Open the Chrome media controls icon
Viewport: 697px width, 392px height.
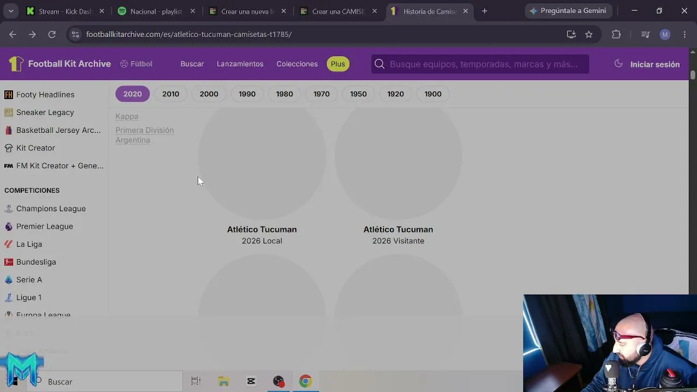tap(645, 34)
